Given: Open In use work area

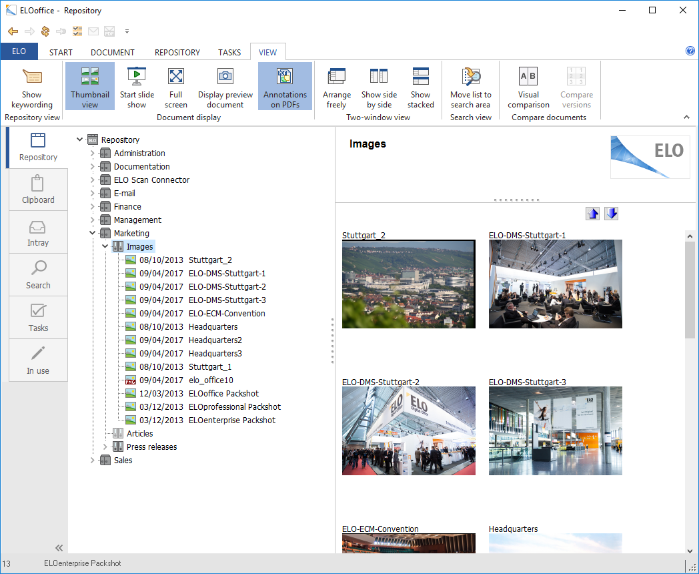Looking at the screenshot, I should (x=38, y=361).
